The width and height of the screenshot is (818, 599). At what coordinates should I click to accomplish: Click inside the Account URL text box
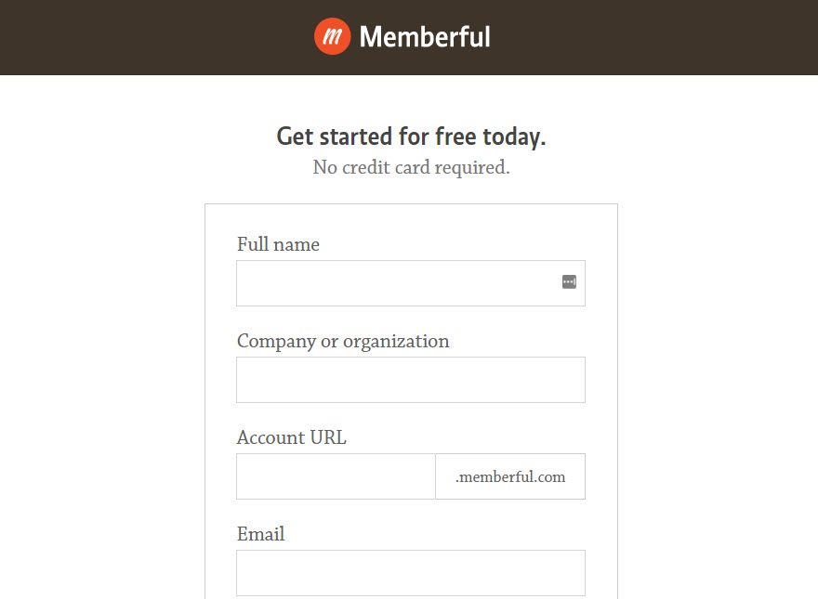336,475
